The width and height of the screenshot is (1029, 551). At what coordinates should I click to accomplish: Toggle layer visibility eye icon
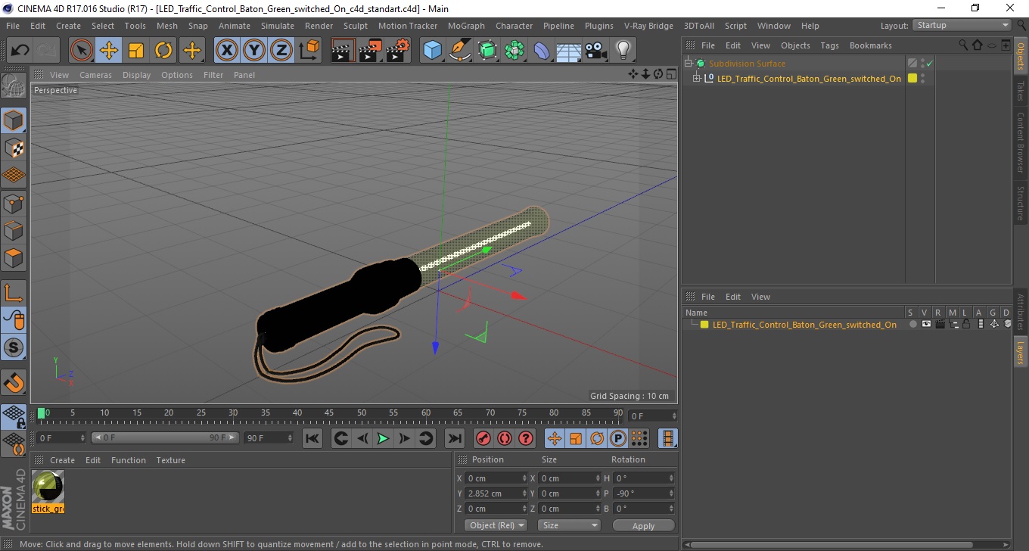pos(926,324)
